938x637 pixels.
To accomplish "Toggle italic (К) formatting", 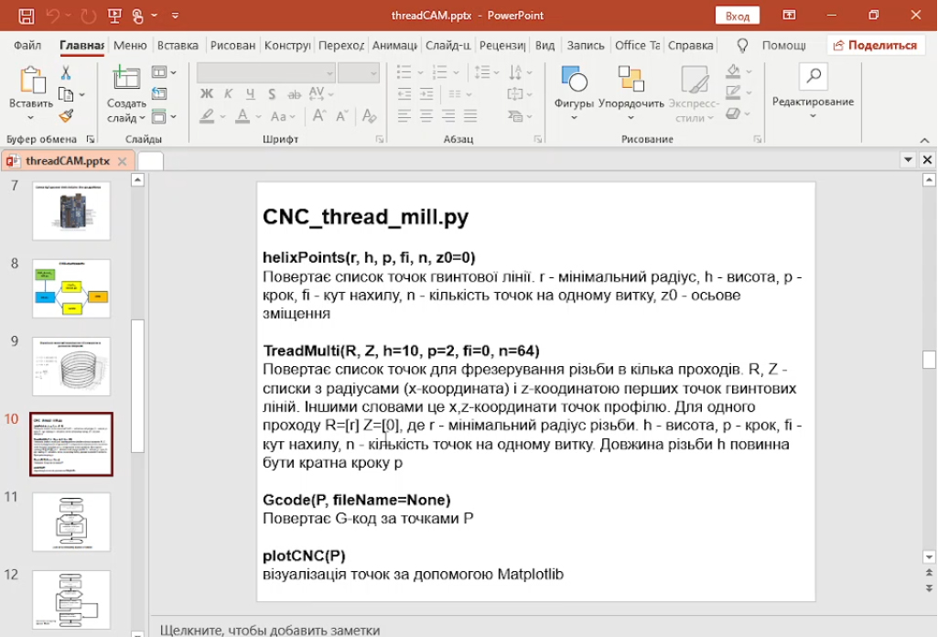I will point(230,93).
